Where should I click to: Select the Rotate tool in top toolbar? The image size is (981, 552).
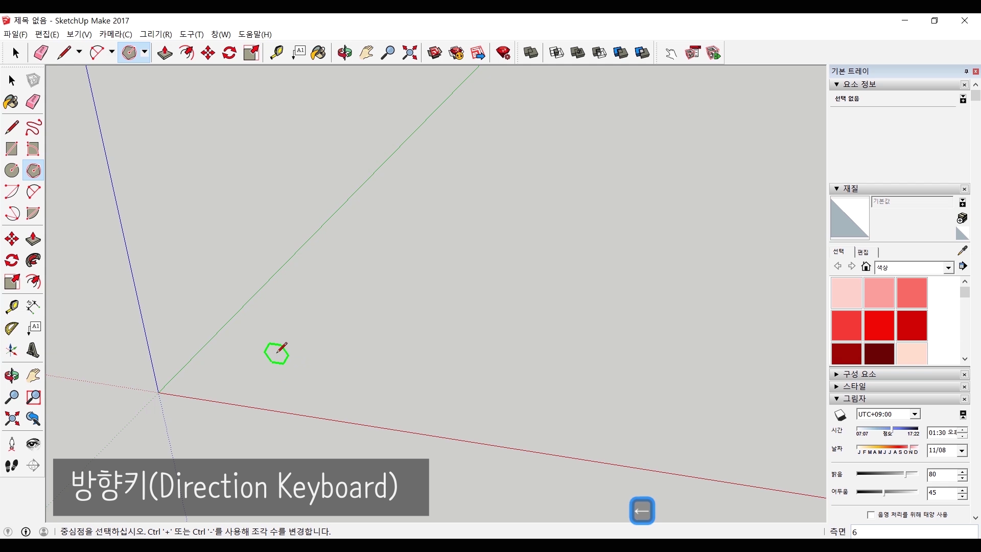pyautogui.click(x=229, y=53)
